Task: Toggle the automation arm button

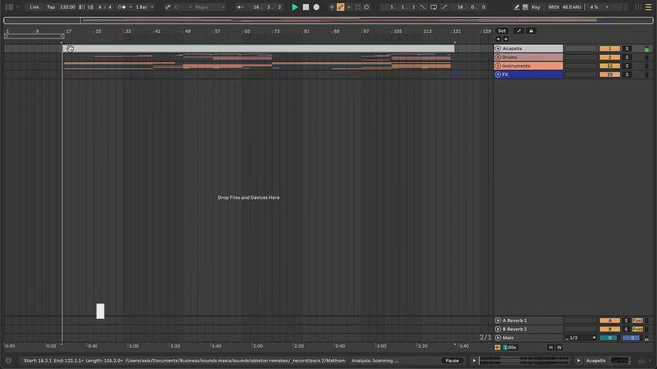Action: tap(340, 7)
